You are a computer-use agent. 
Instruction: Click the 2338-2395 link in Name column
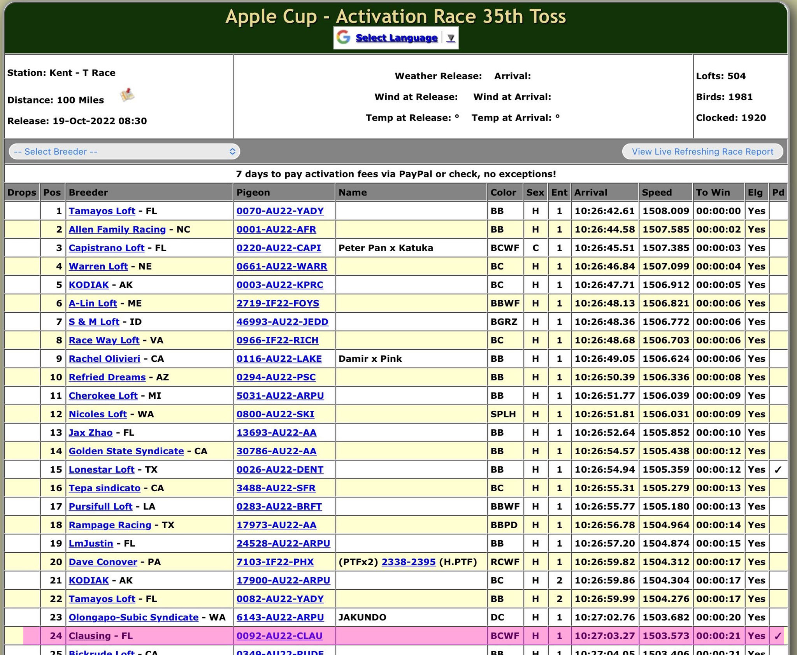409,562
